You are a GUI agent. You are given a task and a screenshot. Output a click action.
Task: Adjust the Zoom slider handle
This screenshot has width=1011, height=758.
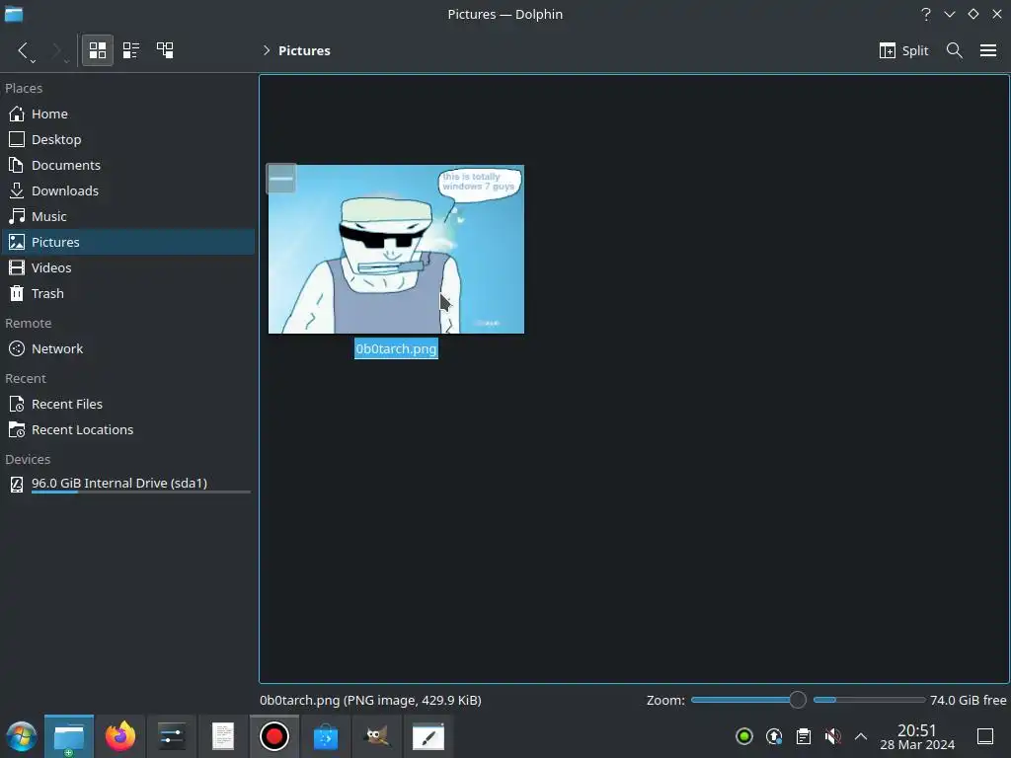[798, 700]
